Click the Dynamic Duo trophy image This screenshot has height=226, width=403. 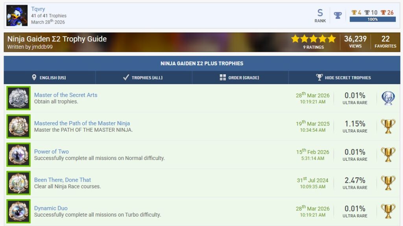pyautogui.click(x=18, y=211)
